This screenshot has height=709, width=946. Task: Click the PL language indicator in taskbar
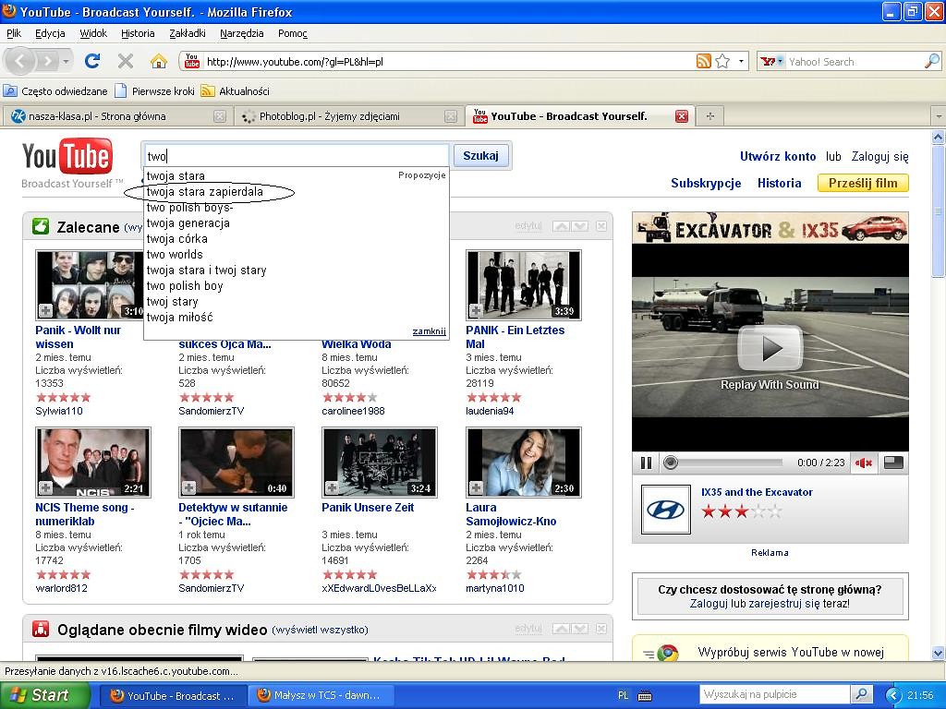click(624, 695)
